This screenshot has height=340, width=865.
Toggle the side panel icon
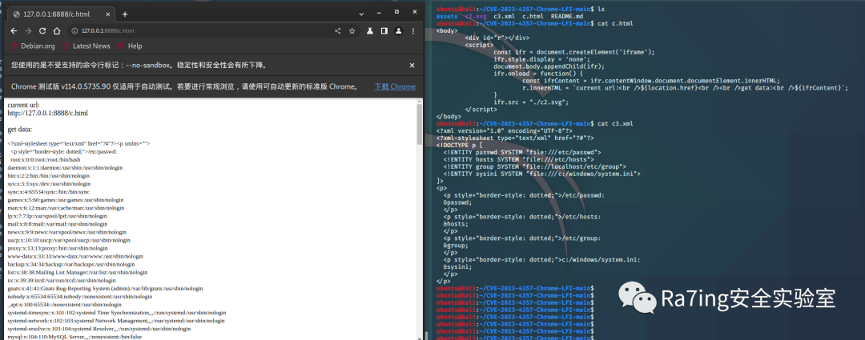pos(384,31)
